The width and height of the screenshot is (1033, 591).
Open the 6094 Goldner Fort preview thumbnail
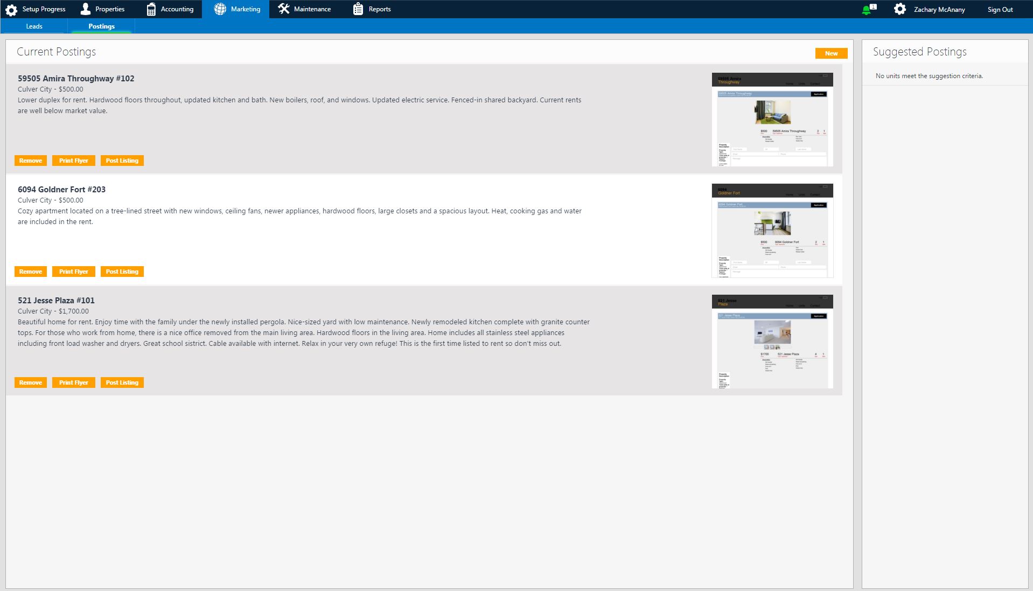772,231
